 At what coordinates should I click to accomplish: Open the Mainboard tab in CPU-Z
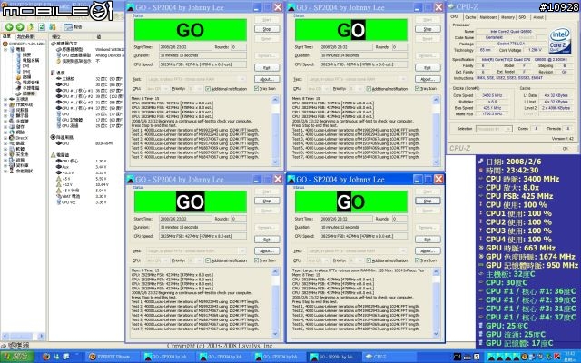point(488,17)
